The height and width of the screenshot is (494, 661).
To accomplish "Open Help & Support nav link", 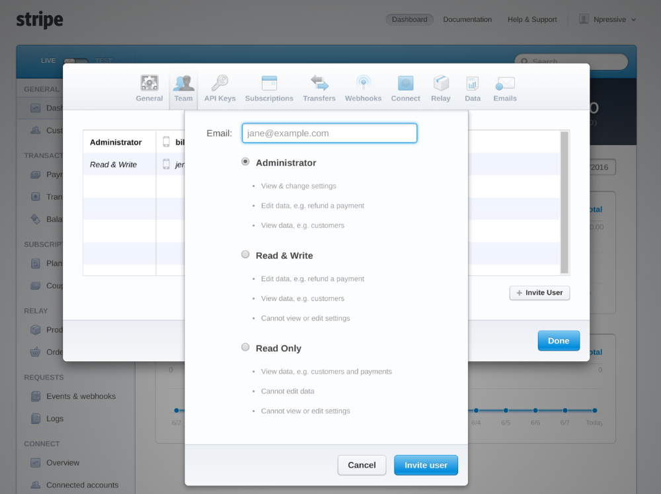I will coord(532,19).
